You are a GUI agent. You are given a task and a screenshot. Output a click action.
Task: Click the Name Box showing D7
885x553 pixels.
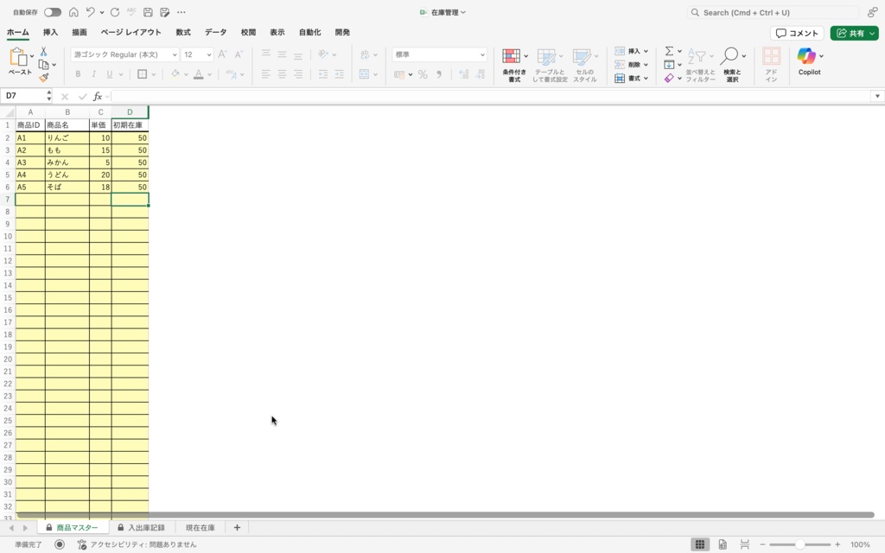coord(25,96)
